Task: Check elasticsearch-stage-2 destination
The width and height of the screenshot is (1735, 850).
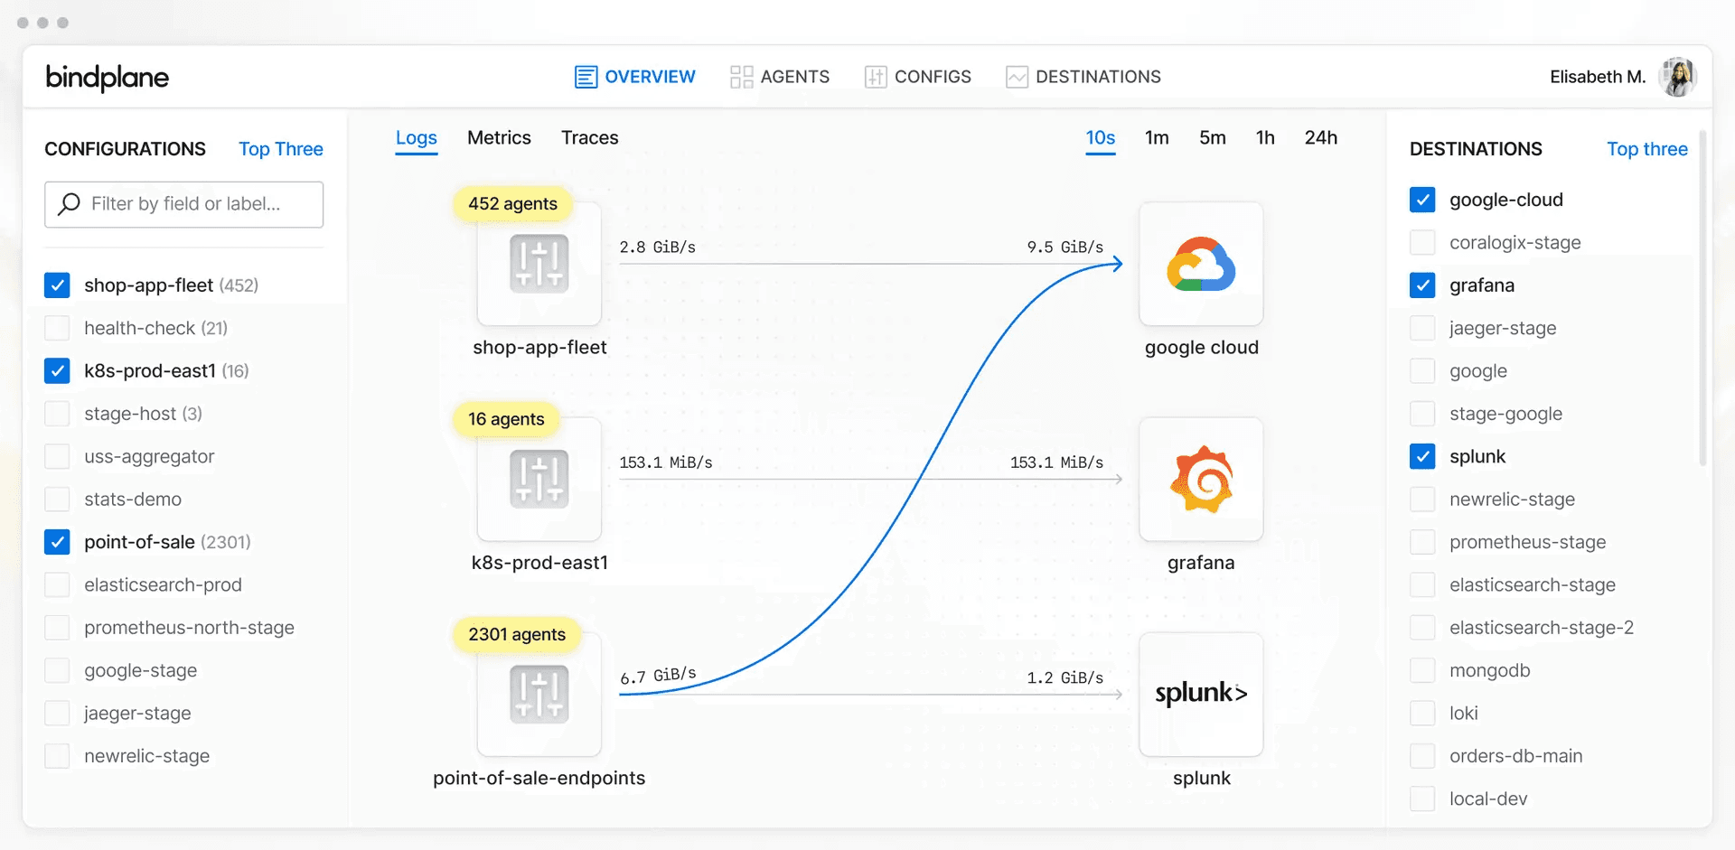Action: coord(1422,627)
